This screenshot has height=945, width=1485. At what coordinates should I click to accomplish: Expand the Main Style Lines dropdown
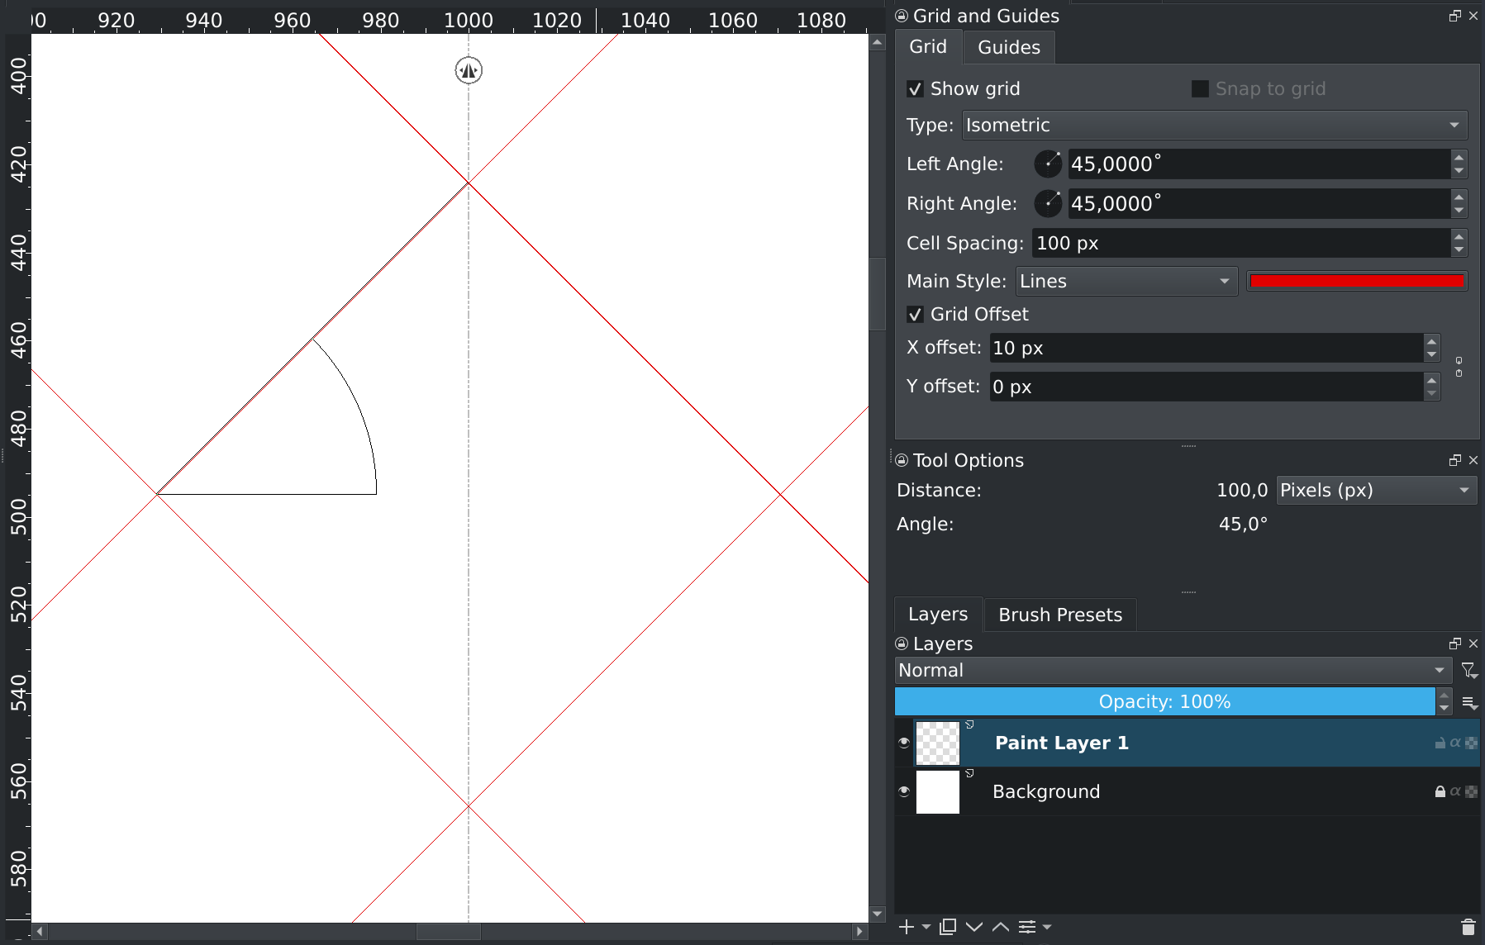1126,282
